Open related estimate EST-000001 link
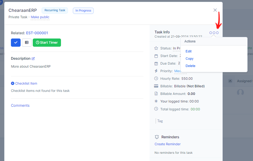The image size is (253, 161). [37, 33]
